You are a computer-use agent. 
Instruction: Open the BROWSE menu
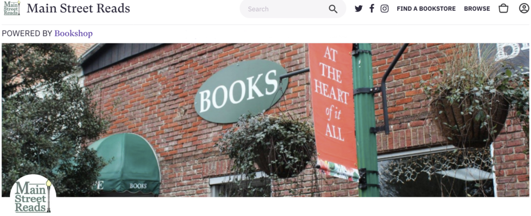point(477,9)
